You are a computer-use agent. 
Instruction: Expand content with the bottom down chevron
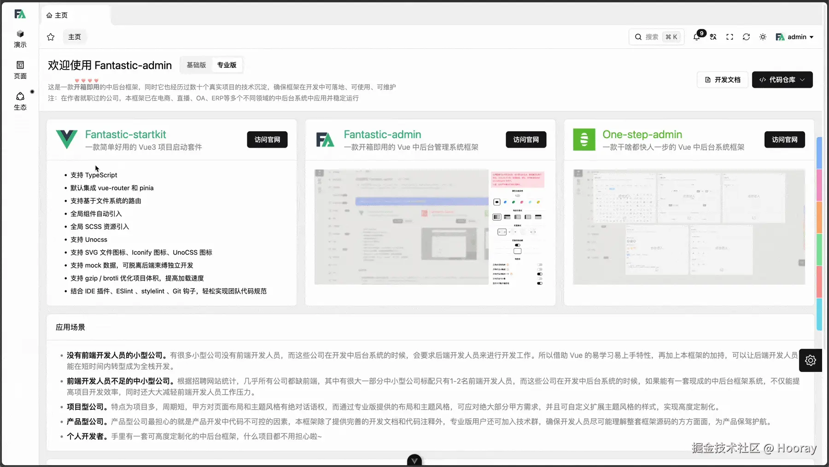414,459
